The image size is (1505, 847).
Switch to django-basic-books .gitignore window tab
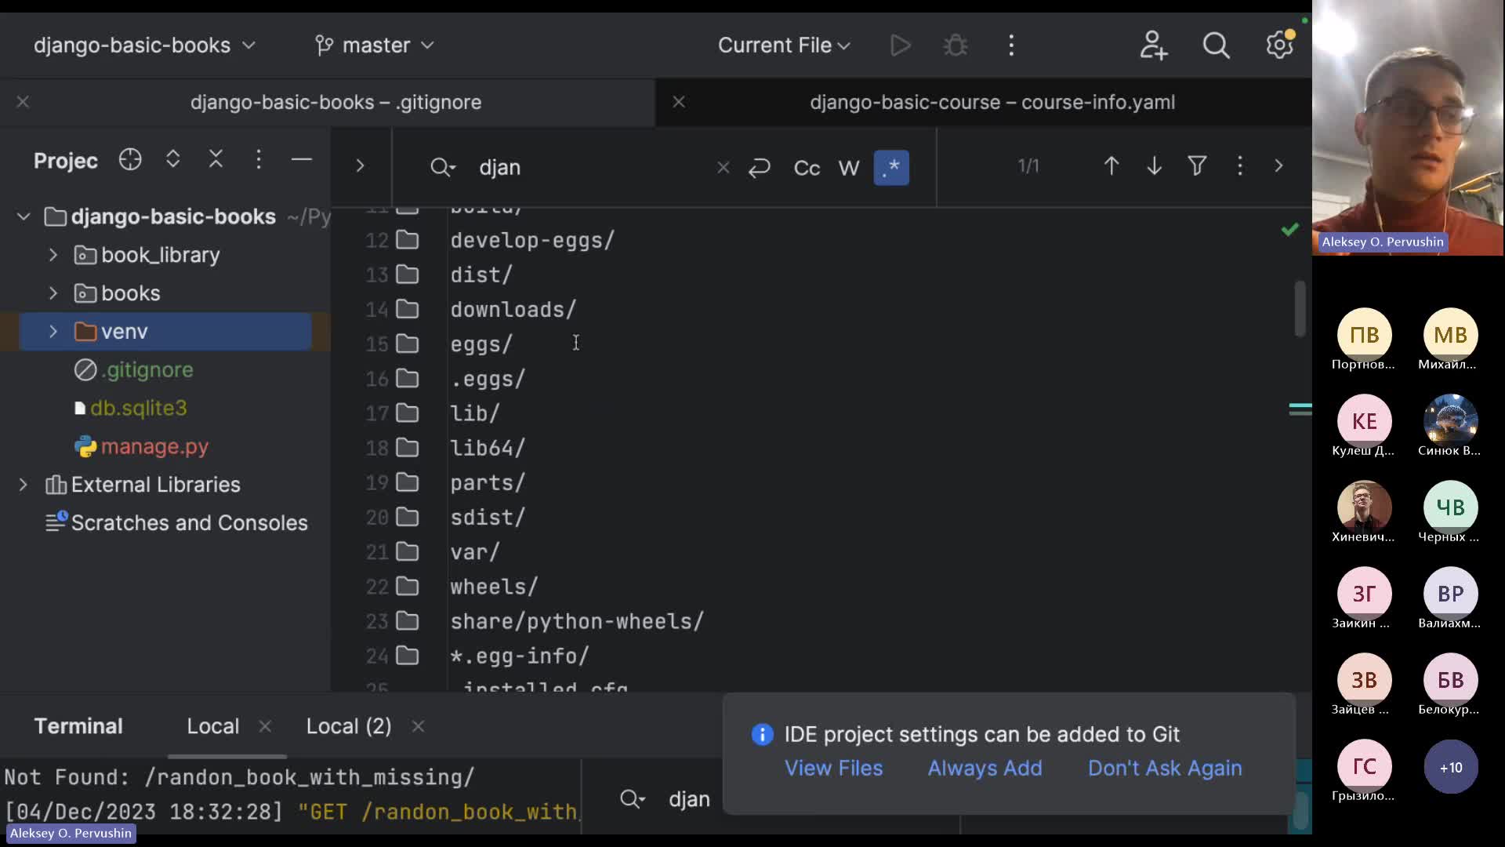tap(335, 102)
